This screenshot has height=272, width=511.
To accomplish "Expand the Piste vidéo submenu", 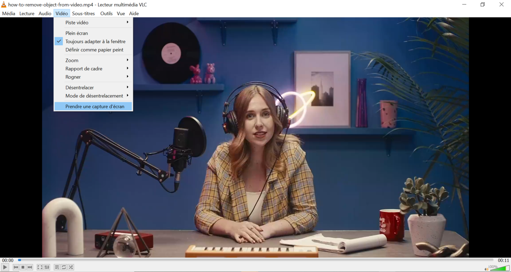I will (x=93, y=23).
